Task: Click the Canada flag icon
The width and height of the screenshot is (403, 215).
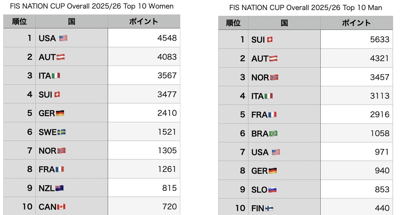Action: click(61, 207)
